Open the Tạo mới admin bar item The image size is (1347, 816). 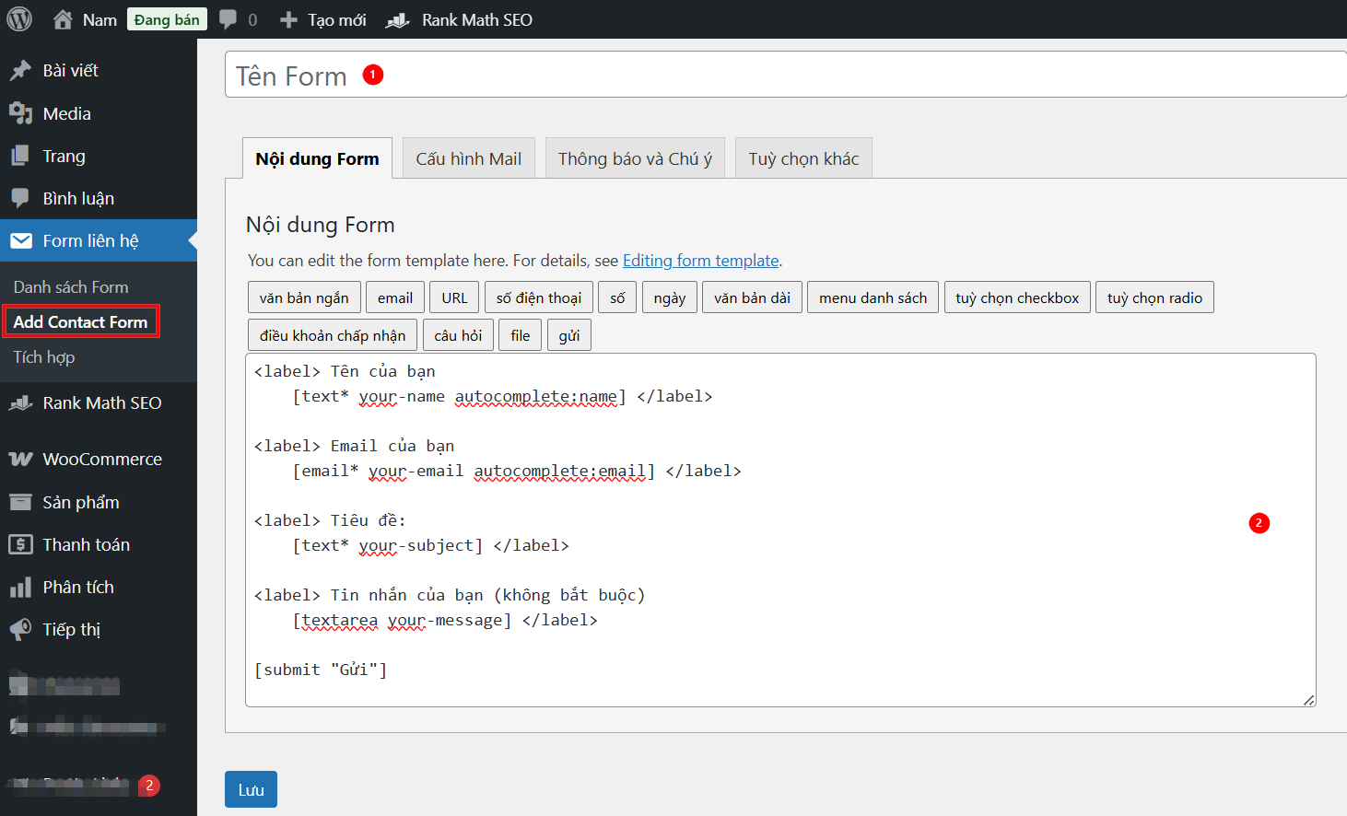pos(322,19)
